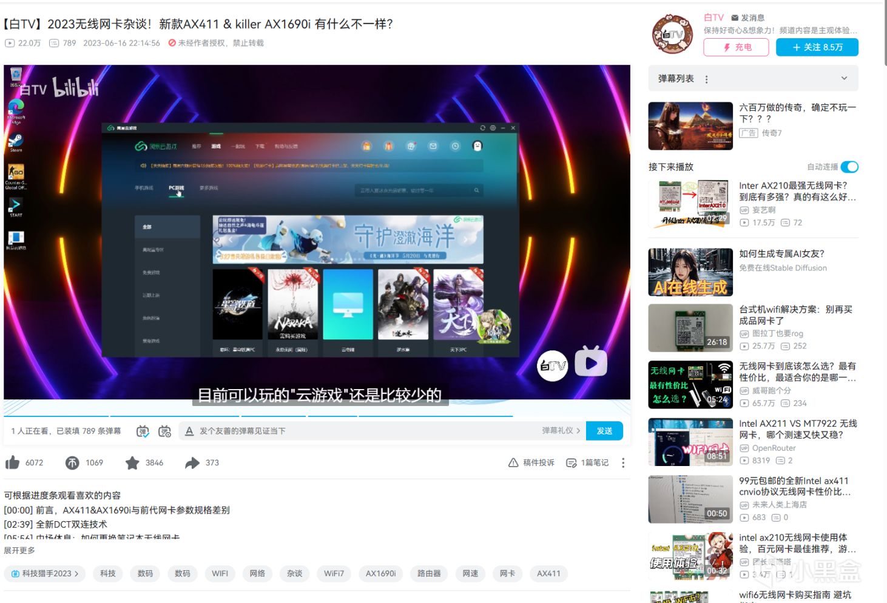Open the 白TV uploader name link
The height and width of the screenshot is (603, 887).
[x=713, y=18]
